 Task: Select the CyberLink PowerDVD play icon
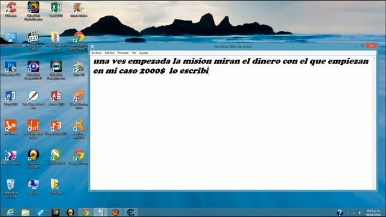click(34, 70)
